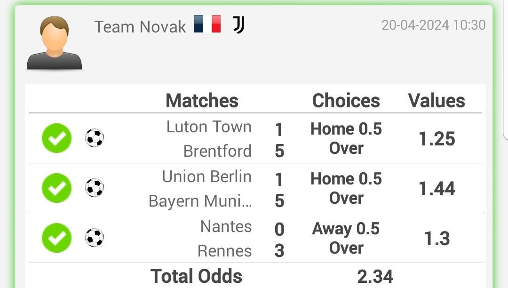This screenshot has width=508, height=288.
Task: Tap the Juventus club logo
Action: point(239,25)
